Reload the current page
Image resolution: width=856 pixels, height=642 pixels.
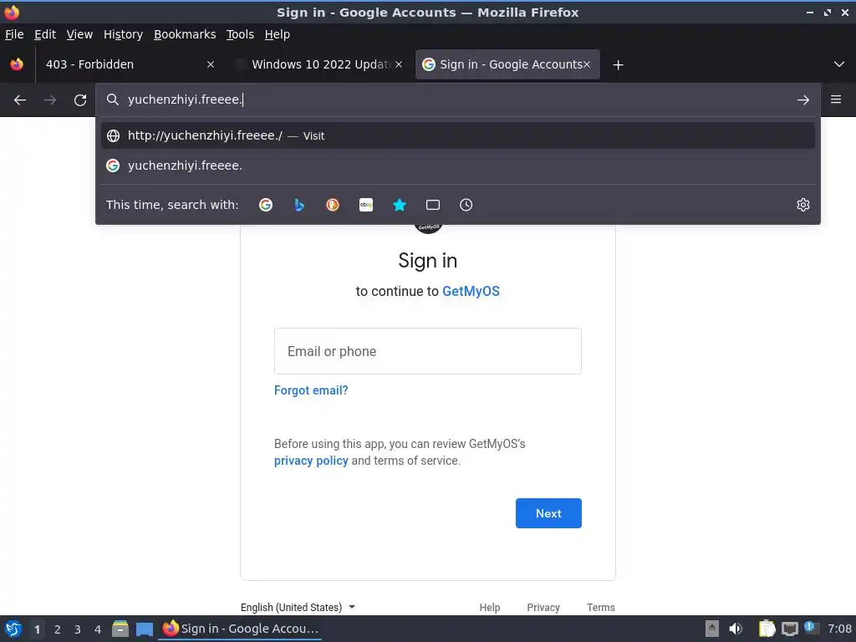80,100
